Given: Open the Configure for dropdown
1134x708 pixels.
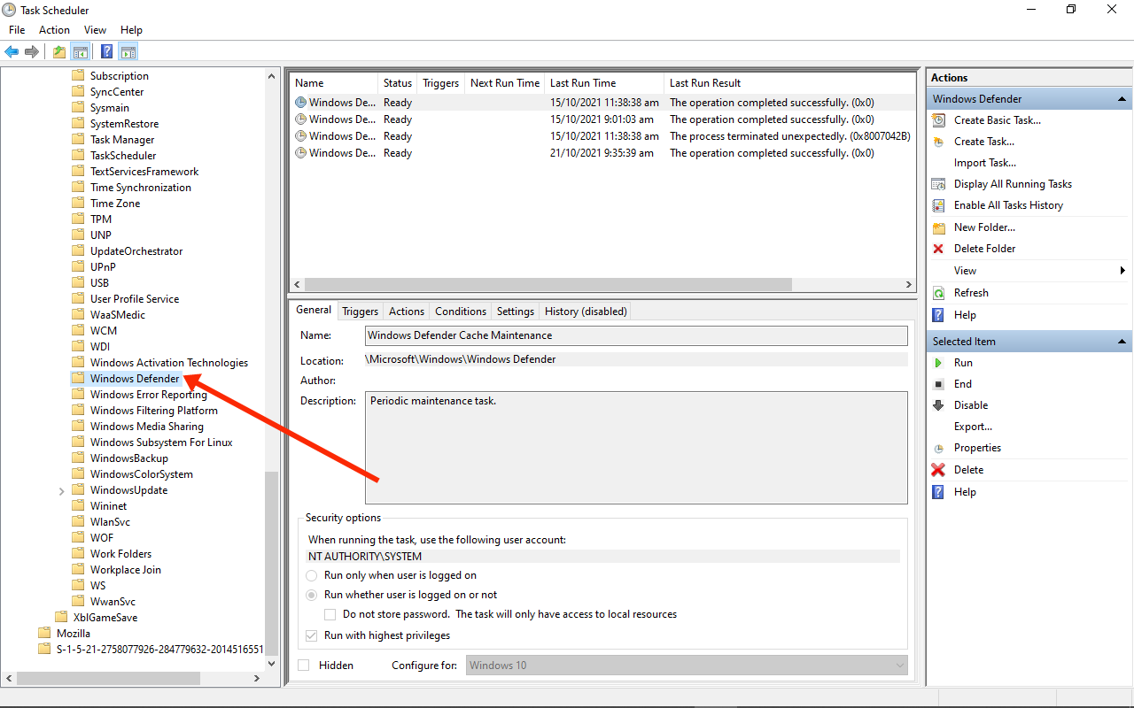Looking at the screenshot, I should [687, 666].
